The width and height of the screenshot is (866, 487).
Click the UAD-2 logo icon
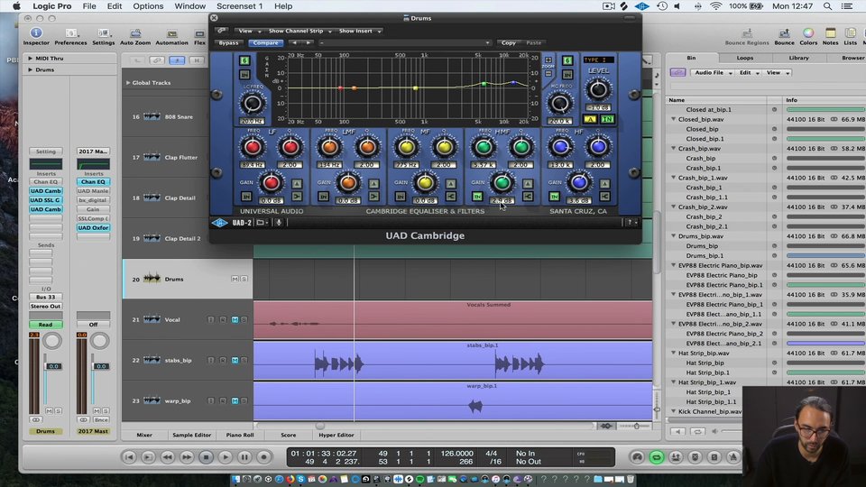tap(219, 223)
